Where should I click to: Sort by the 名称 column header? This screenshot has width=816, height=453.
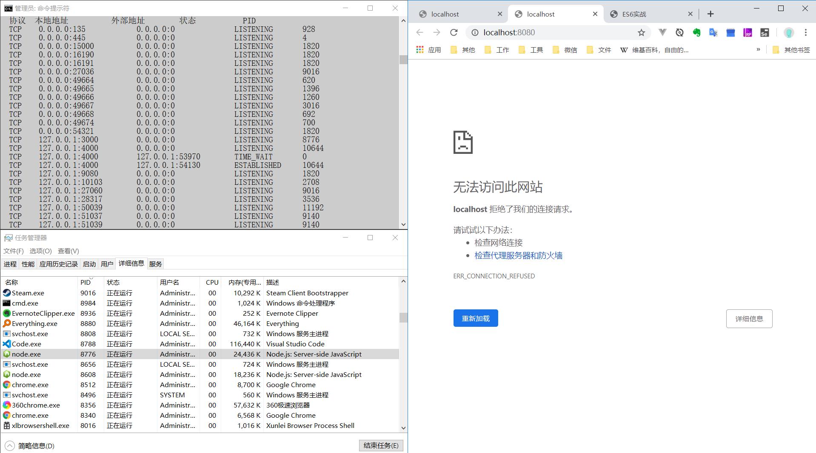39,282
